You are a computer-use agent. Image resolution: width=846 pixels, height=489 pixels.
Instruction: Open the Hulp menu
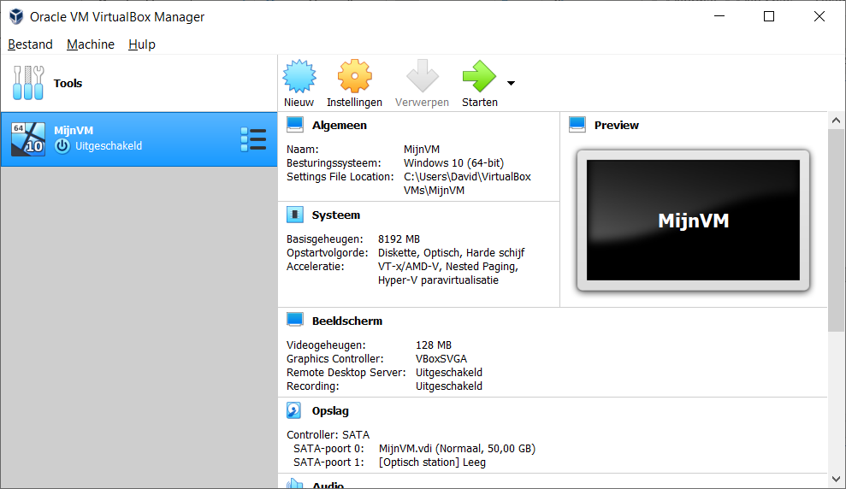(142, 44)
